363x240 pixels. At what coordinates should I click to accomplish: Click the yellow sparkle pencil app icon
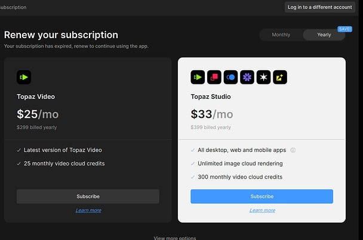click(x=280, y=77)
